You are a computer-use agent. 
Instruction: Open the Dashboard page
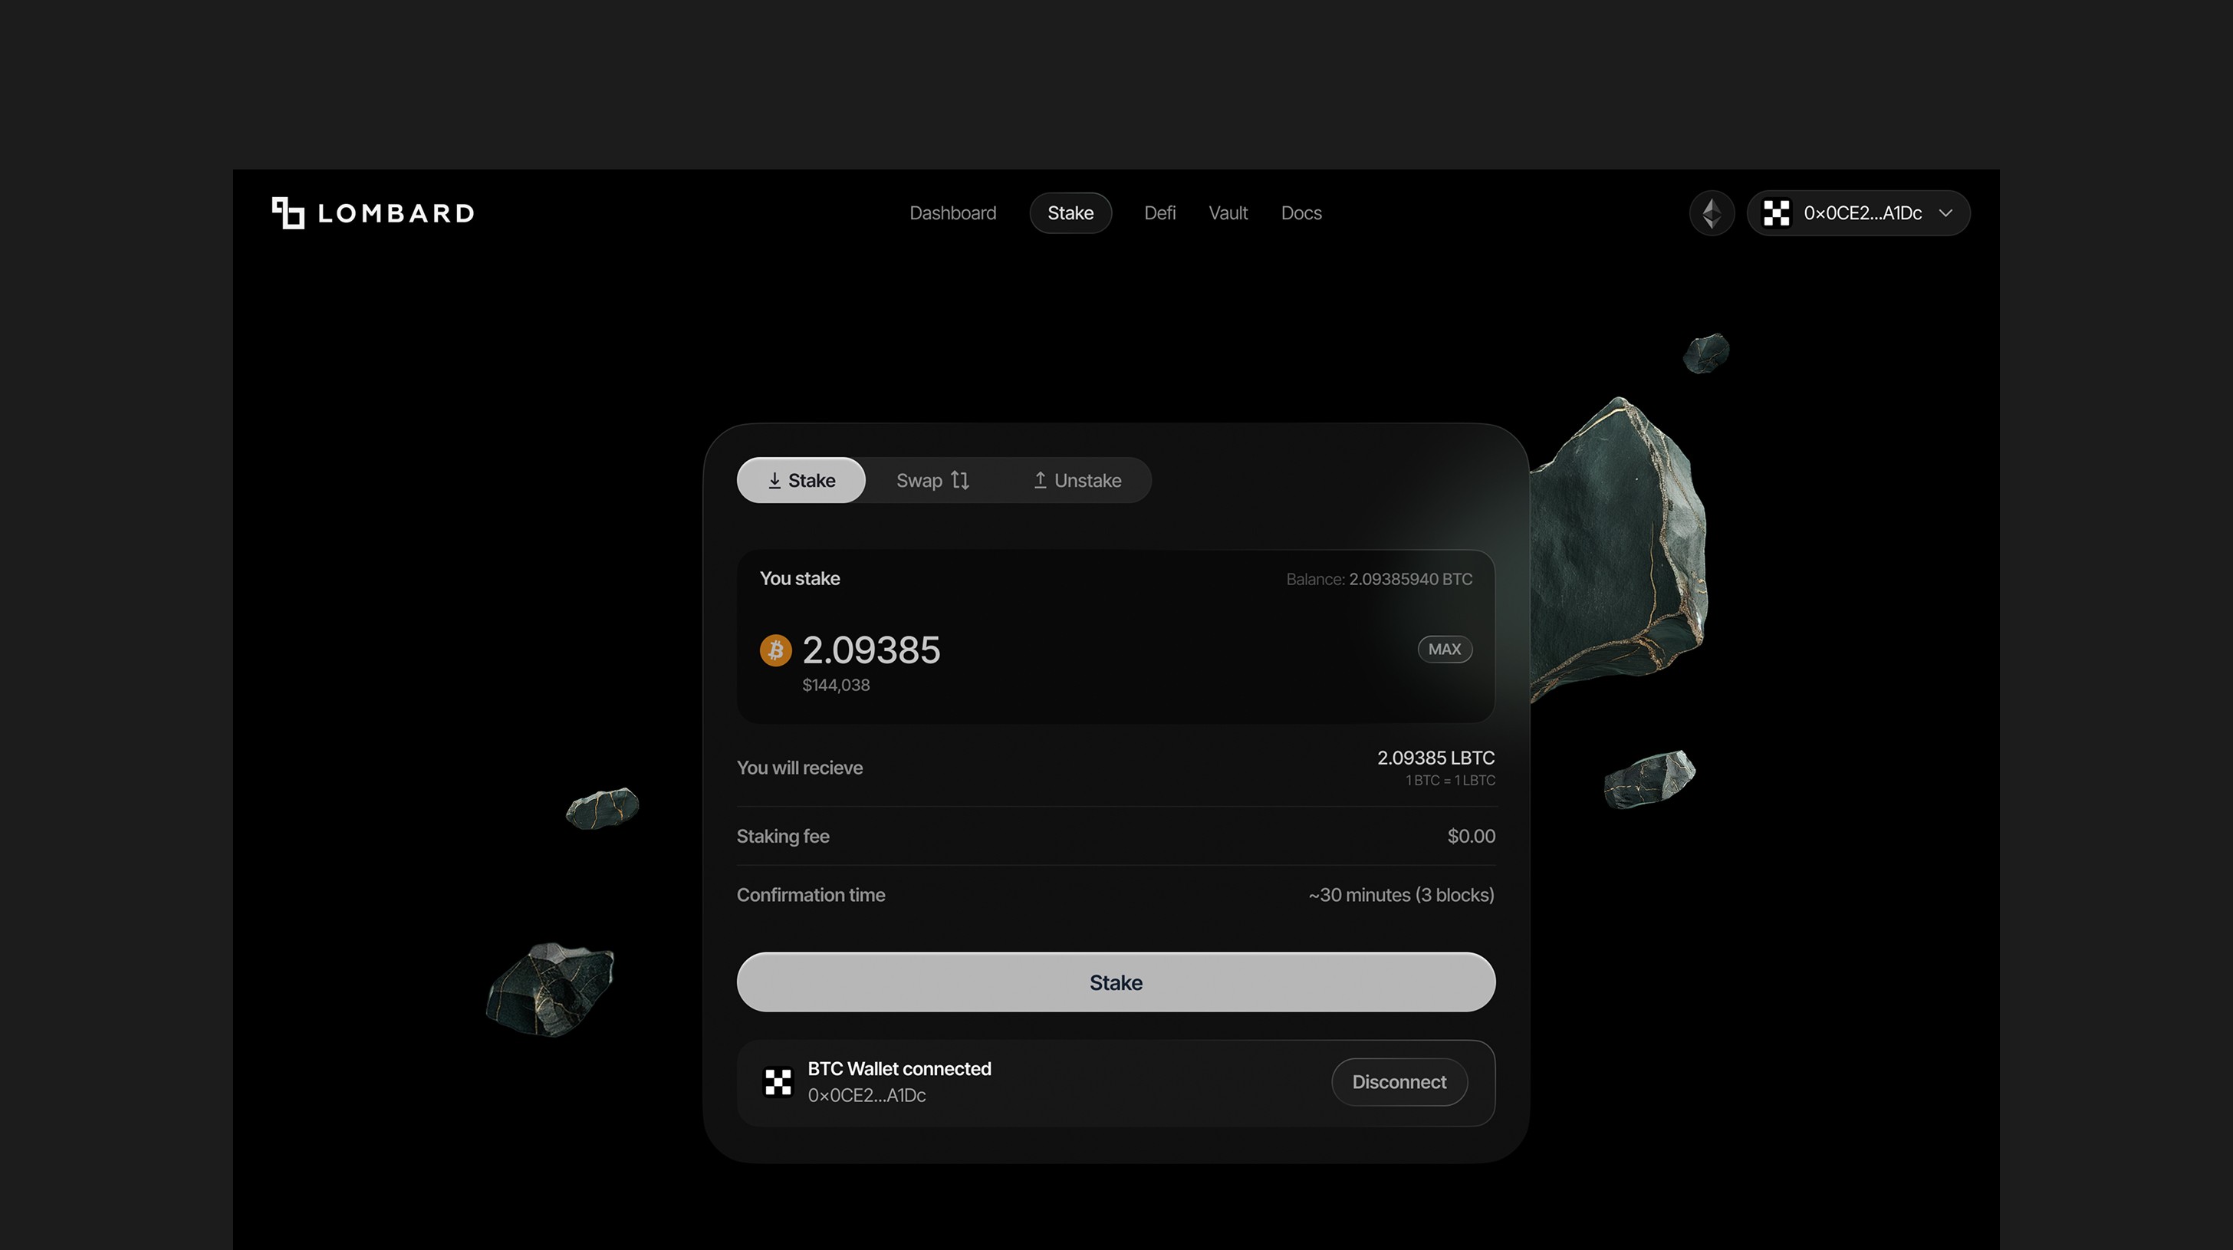(952, 213)
